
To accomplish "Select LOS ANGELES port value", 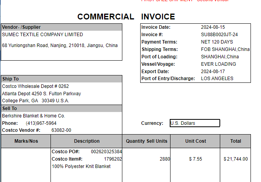I will [217, 79].
